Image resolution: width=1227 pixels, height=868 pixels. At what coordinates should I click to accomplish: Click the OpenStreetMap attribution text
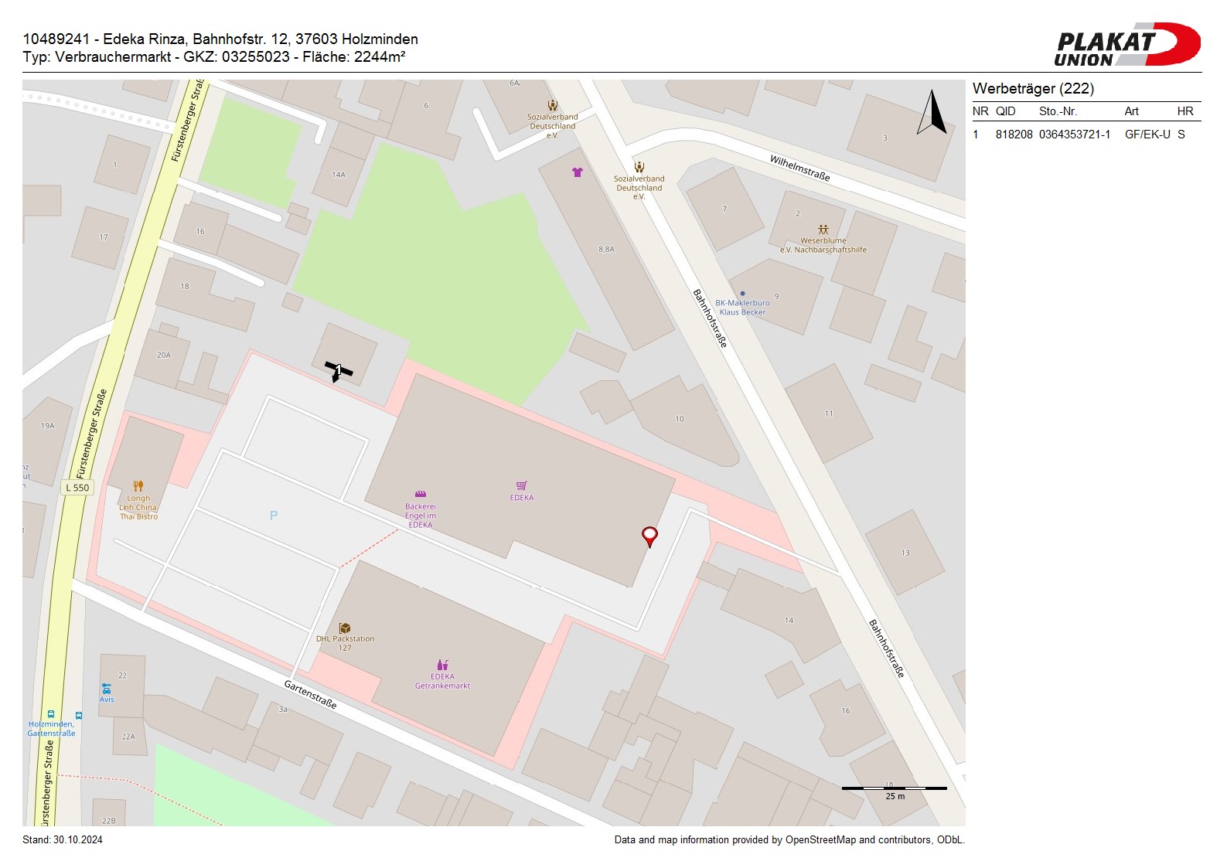pos(789,840)
